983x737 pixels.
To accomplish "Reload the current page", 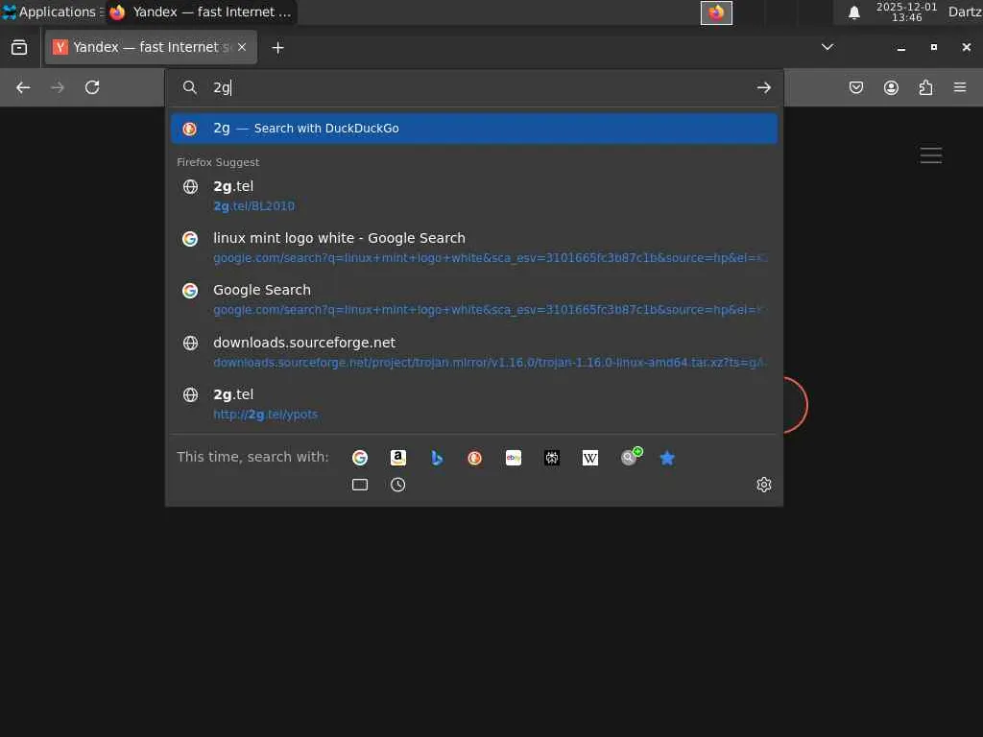I will tap(92, 87).
